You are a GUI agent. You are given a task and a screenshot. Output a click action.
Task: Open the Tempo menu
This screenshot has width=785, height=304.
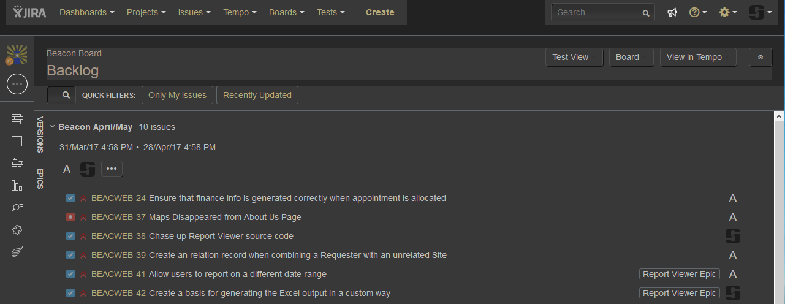click(x=240, y=12)
